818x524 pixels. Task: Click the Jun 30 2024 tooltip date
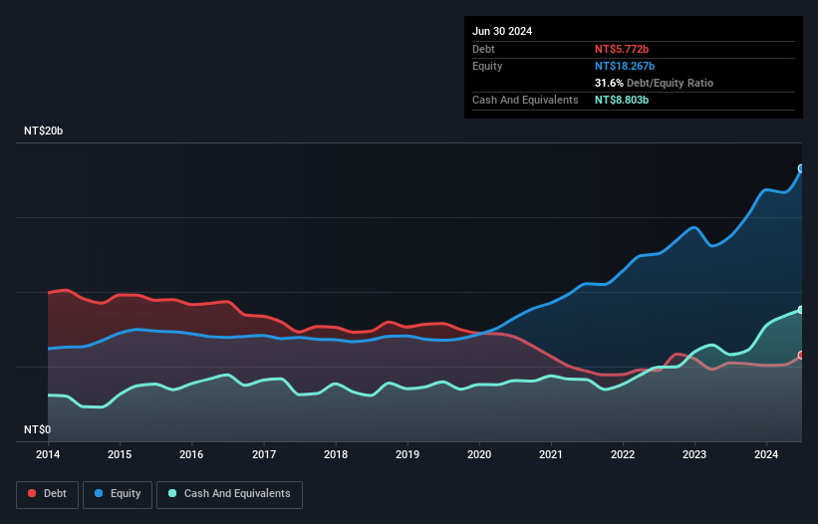(502, 31)
